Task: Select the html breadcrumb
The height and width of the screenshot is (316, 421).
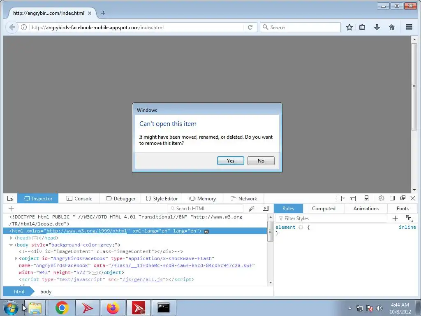Action: coord(19,292)
